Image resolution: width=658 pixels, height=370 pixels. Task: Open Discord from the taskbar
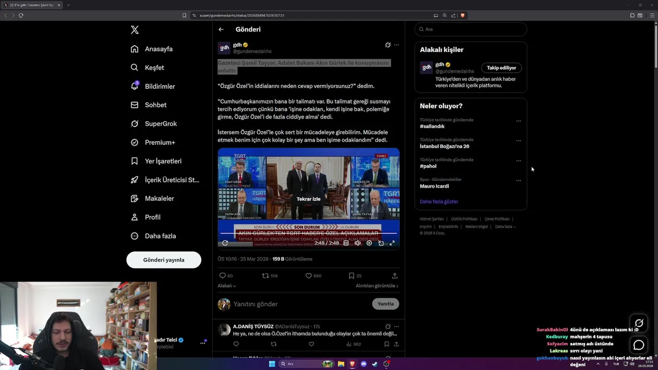(x=363, y=364)
